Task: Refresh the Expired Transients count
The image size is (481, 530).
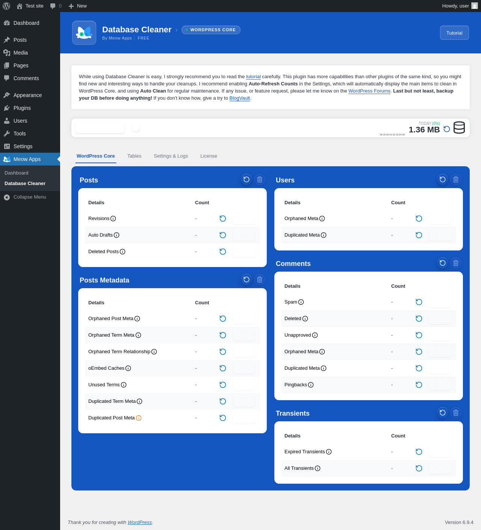Action: [x=419, y=452]
